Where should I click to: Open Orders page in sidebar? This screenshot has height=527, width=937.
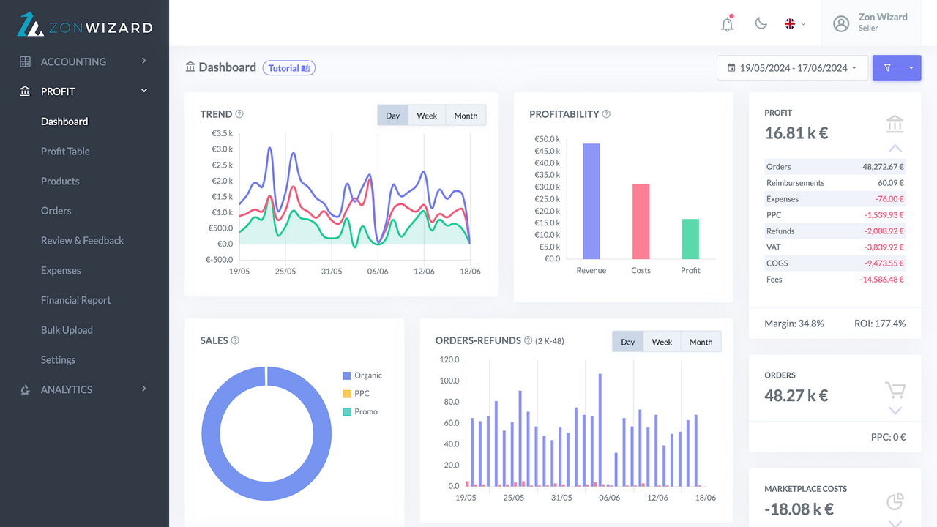tap(56, 211)
